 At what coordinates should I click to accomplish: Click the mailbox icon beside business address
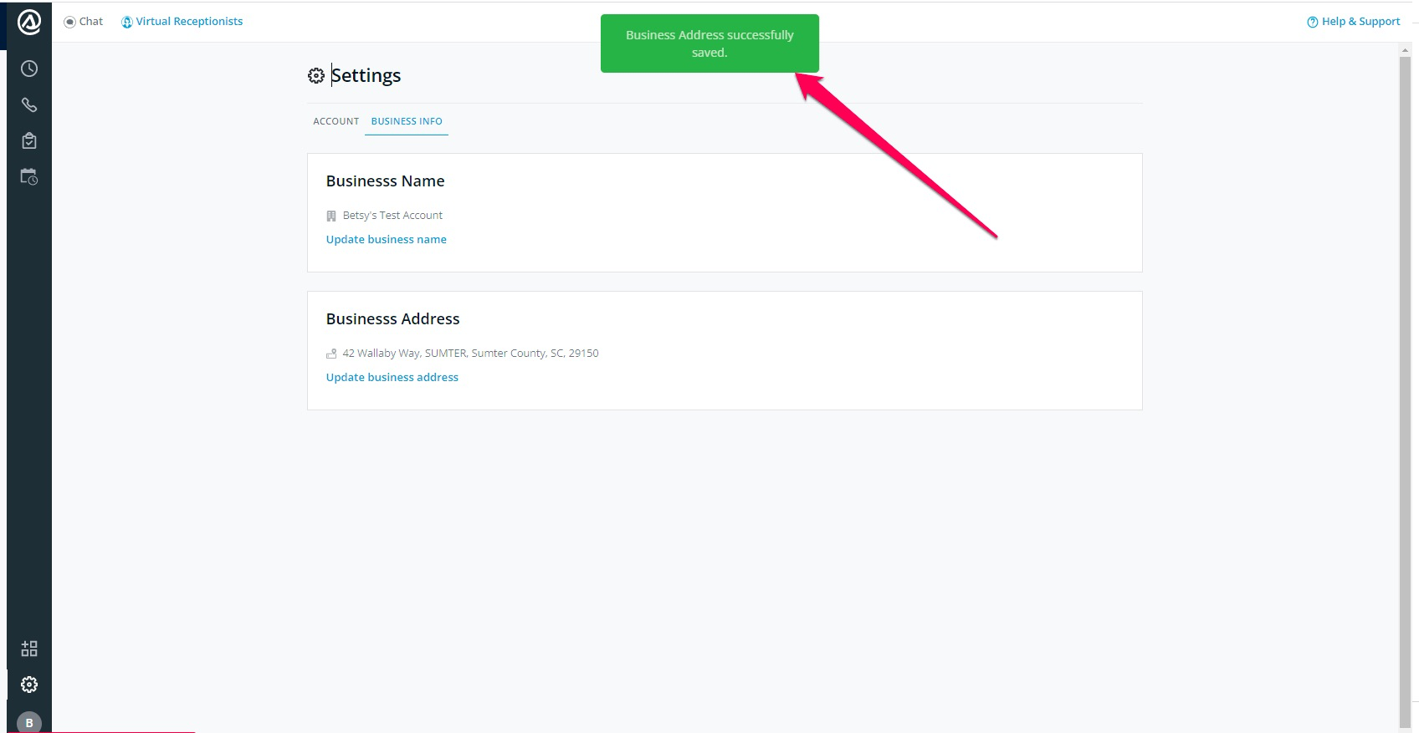(331, 354)
